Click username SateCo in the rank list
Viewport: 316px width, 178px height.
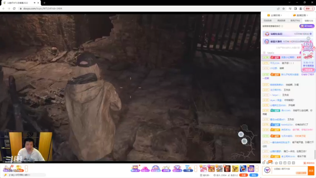click(x=271, y=53)
